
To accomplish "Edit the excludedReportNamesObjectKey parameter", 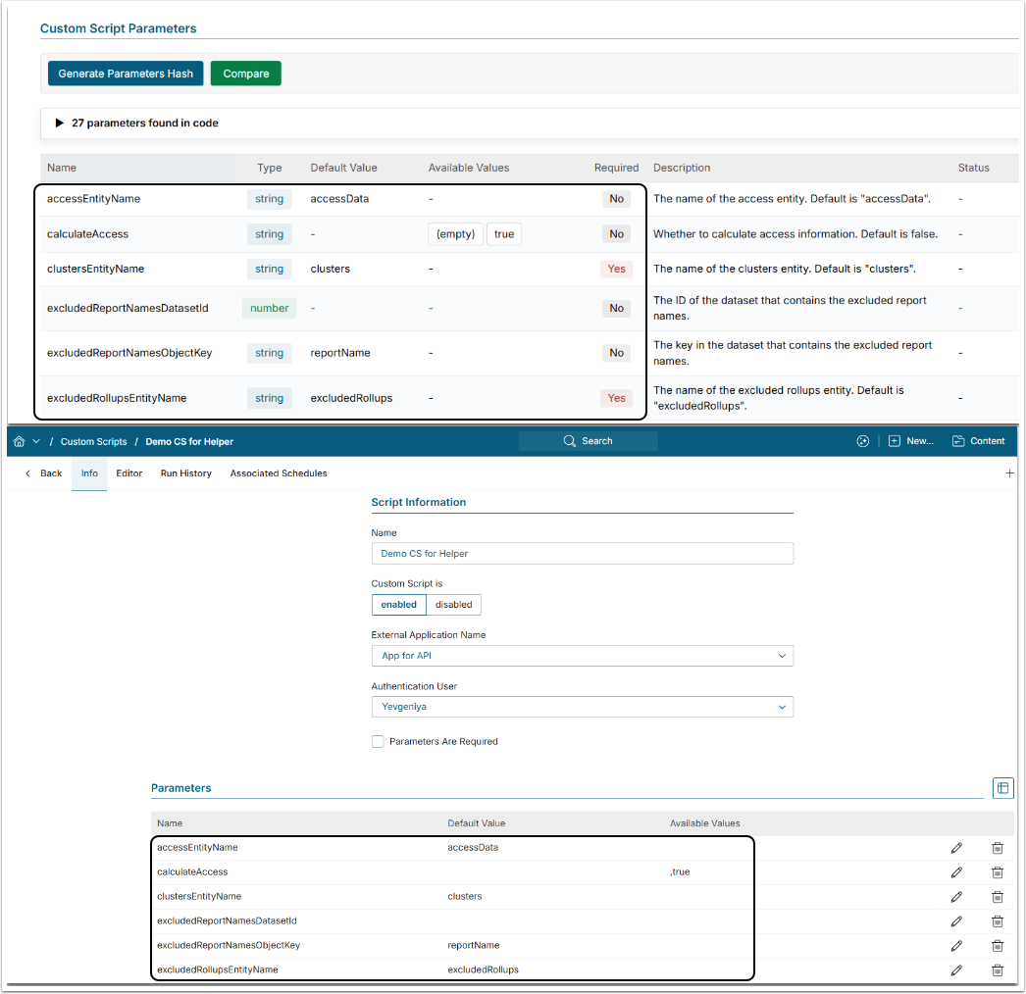I will (956, 946).
